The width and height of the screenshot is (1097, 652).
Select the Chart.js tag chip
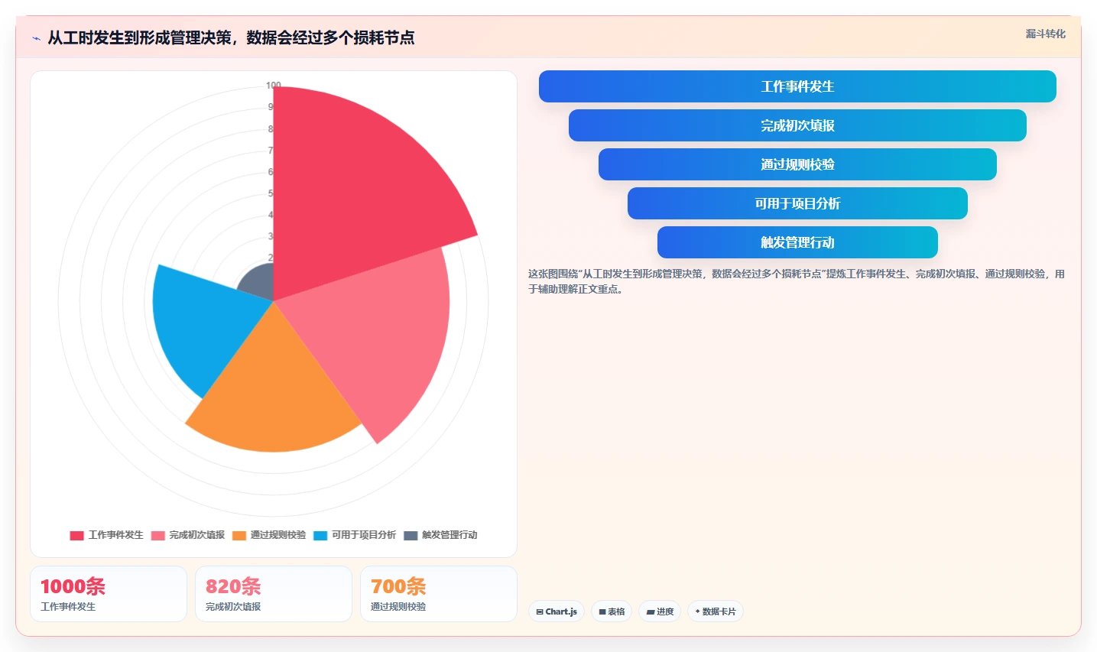point(557,611)
